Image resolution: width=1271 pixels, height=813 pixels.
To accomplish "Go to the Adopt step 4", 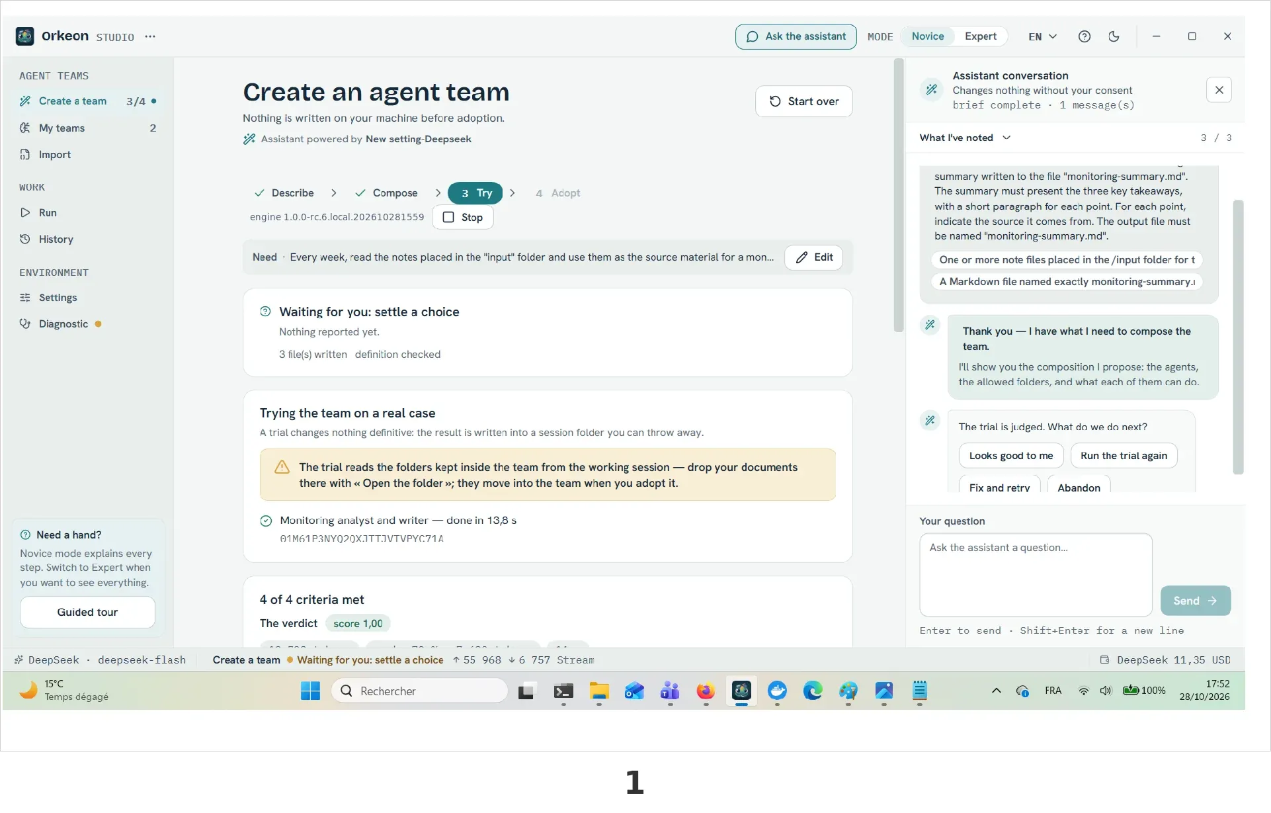I will (x=557, y=193).
